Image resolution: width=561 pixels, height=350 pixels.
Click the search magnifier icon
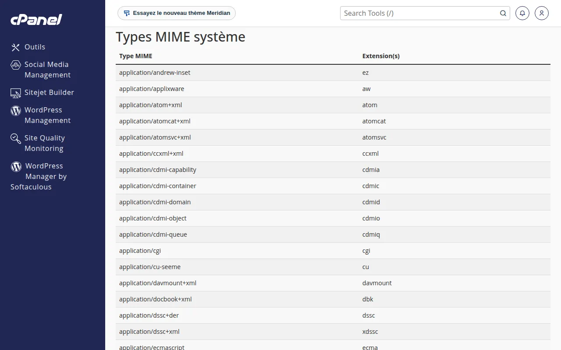point(503,13)
